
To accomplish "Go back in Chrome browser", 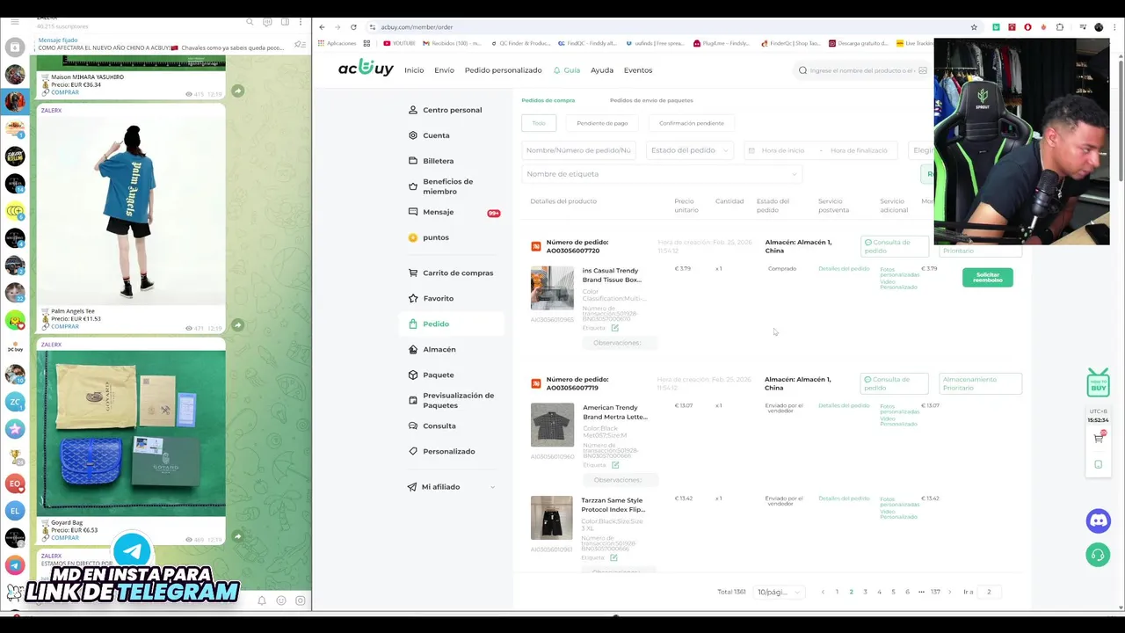I will click(322, 27).
